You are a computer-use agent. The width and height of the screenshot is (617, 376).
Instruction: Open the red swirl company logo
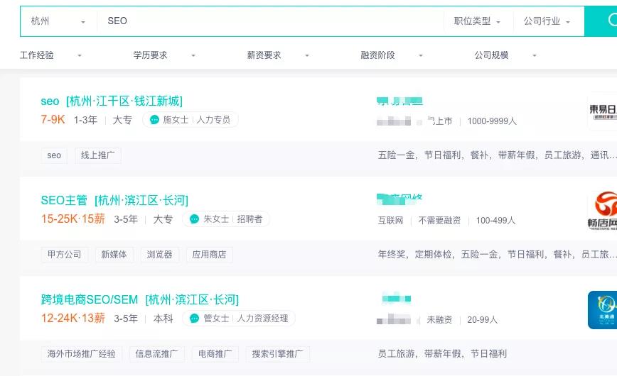[x=602, y=211]
